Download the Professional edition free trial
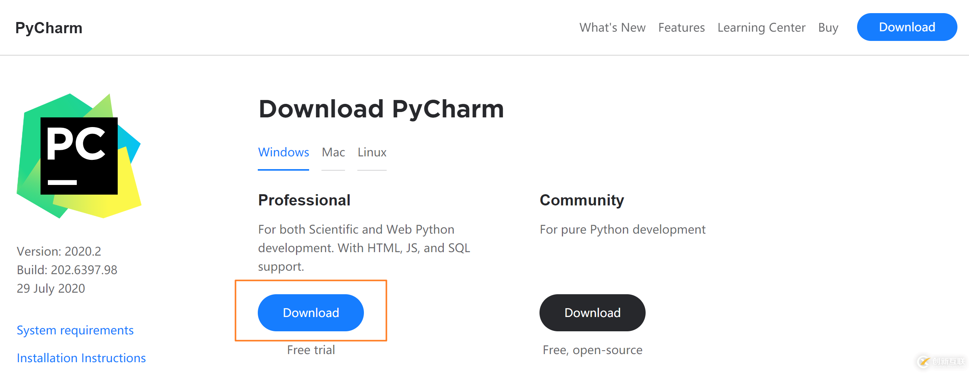This screenshot has width=969, height=373. click(x=310, y=312)
